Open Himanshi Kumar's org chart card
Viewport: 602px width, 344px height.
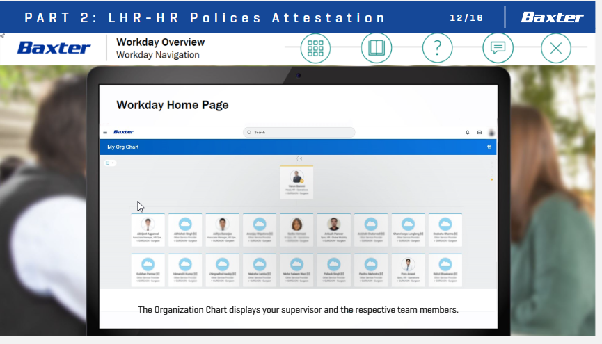(185, 270)
